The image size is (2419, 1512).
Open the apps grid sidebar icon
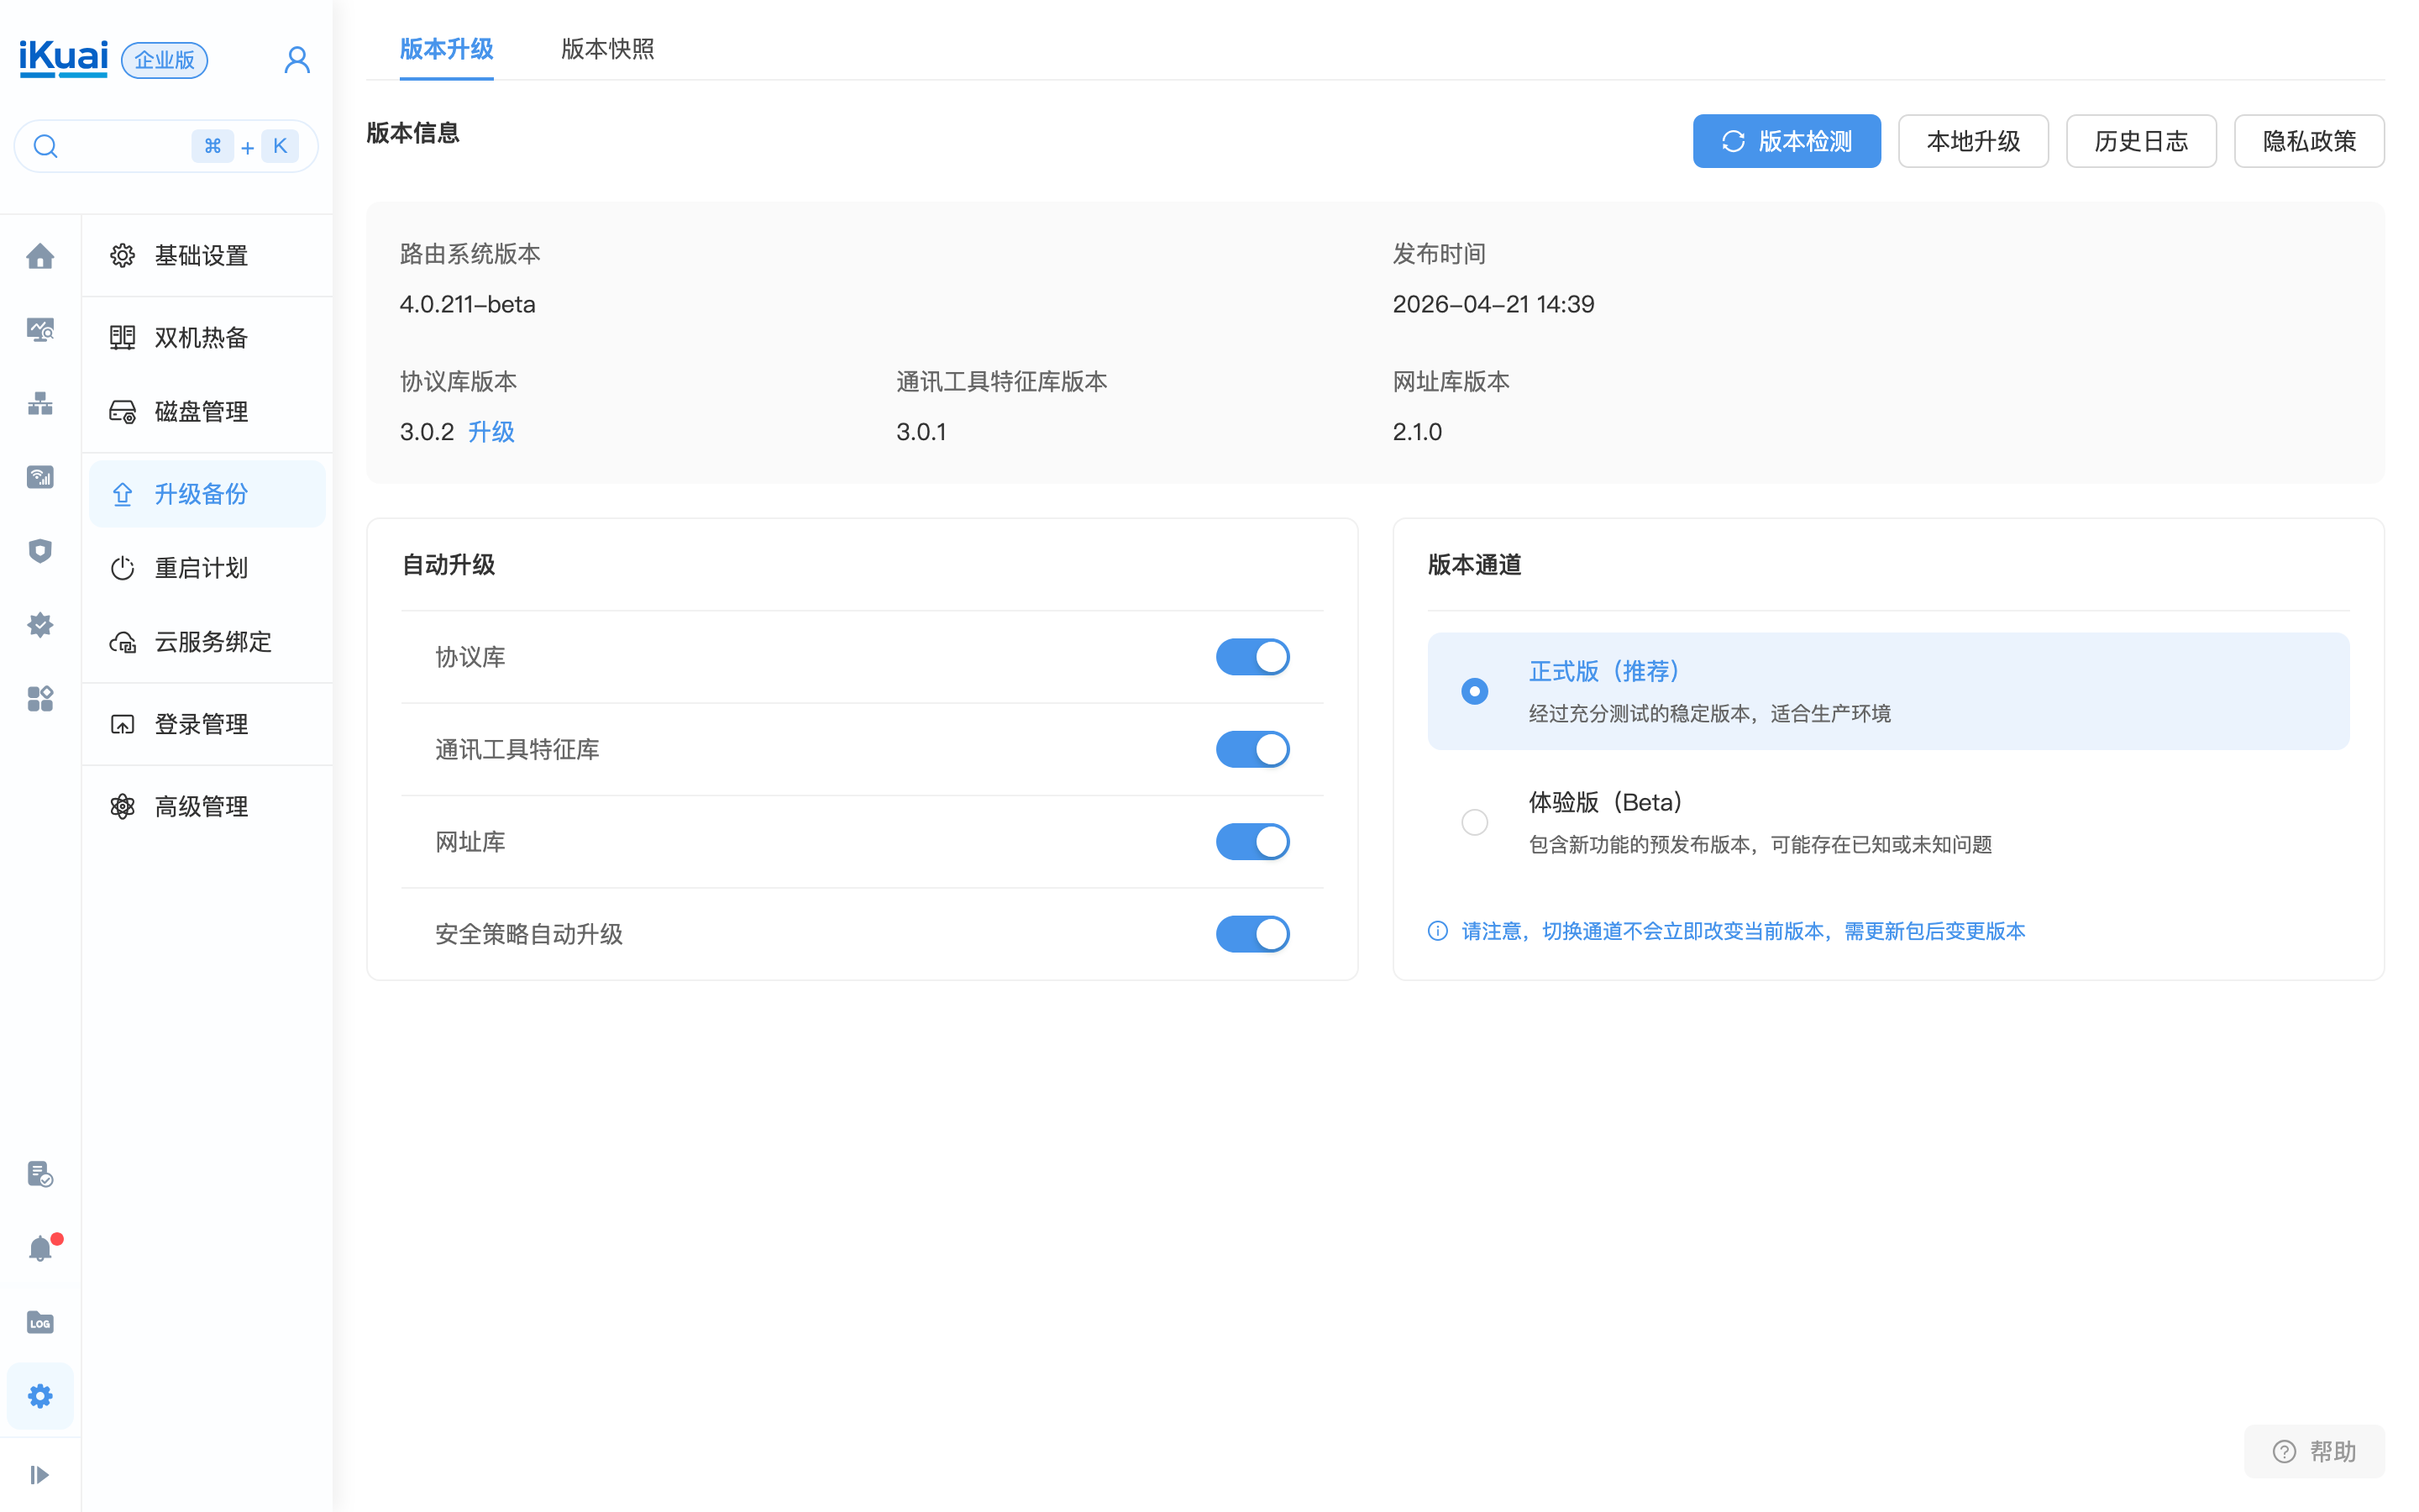click(x=40, y=698)
